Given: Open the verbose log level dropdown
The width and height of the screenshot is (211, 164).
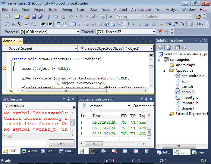Looking at the screenshot, I should click(x=129, y=106).
